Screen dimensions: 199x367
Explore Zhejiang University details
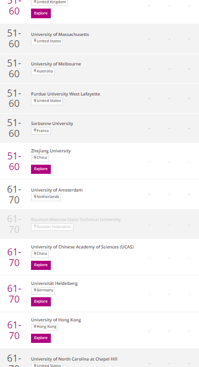[41, 169]
